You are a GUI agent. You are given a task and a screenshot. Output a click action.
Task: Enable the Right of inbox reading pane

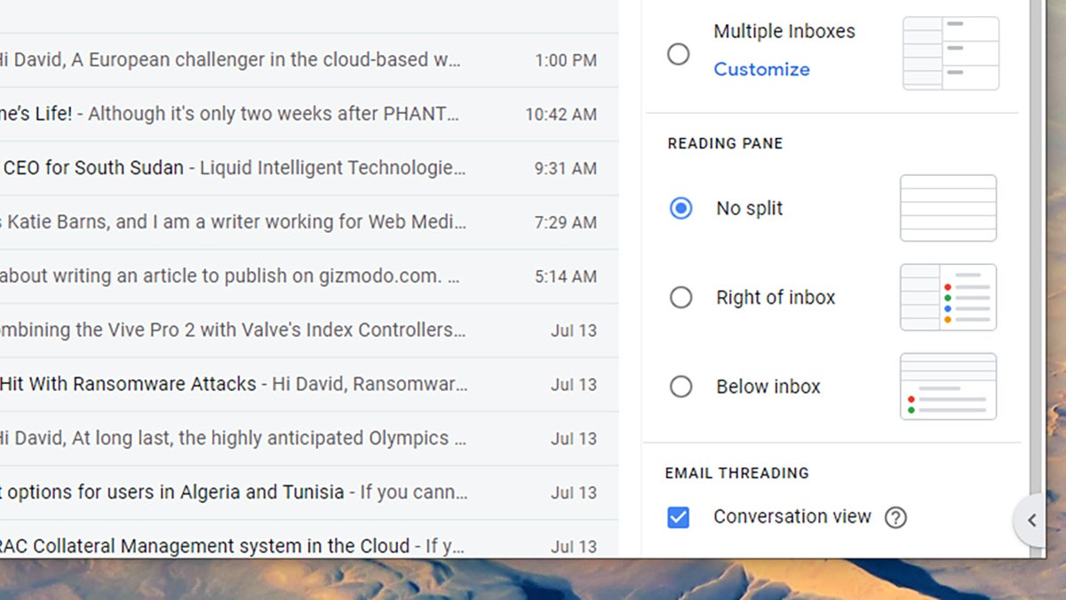(x=680, y=297)
